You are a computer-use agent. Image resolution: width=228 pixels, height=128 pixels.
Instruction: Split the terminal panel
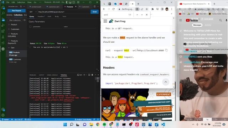(x=89, y=75)
